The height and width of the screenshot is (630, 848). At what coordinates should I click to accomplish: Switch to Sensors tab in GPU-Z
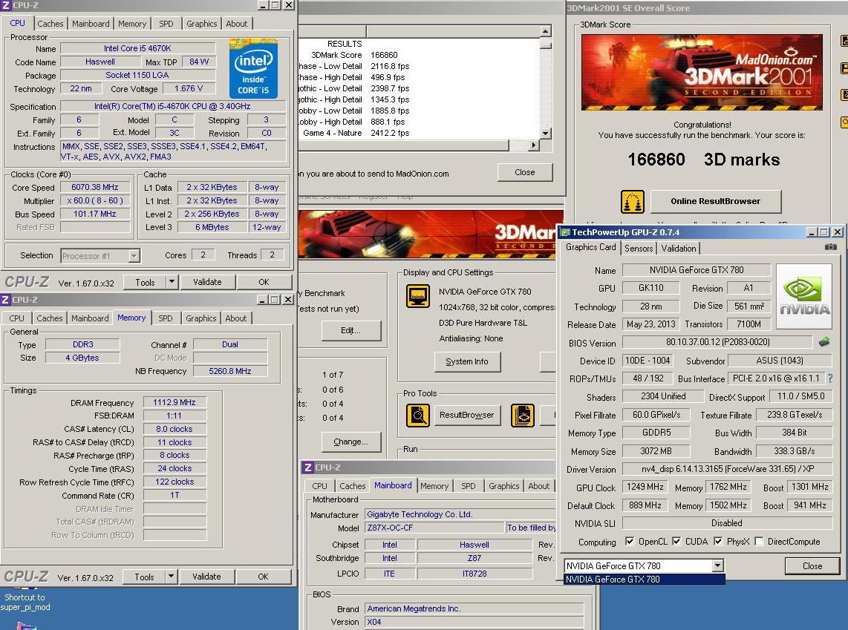point(639,248)
